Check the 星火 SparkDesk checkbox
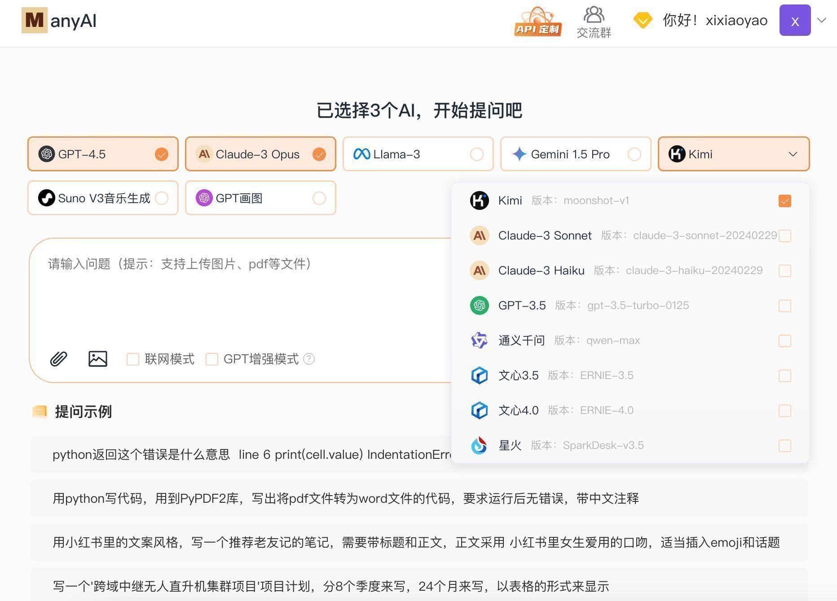 (x=785, y=446)
